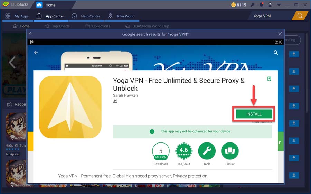Click the optimization warning banner
The image size is (311, 194).
pos(192,131)
